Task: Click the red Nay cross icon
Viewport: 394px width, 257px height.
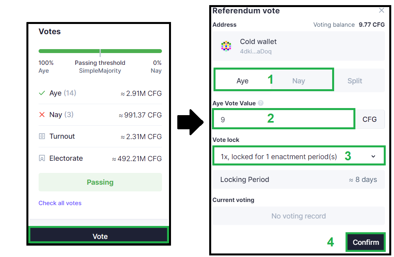Action: click(42, 115)
